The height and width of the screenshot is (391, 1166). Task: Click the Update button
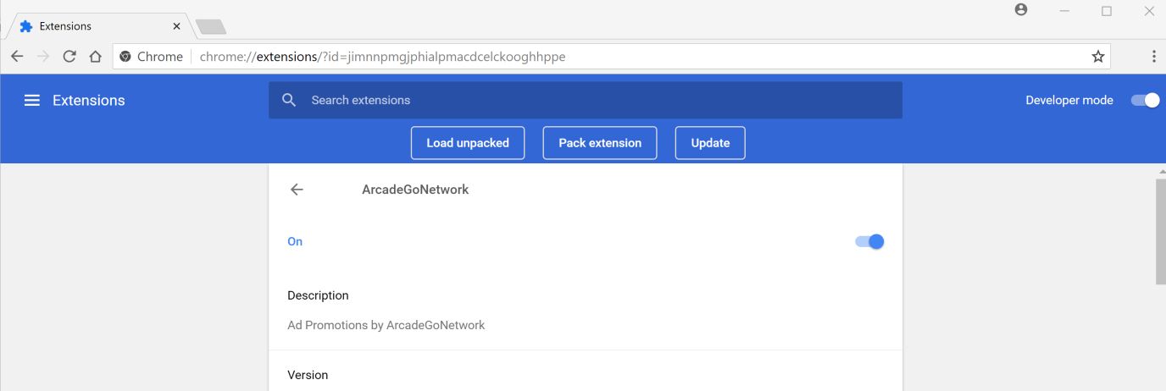tap(710, 143)
